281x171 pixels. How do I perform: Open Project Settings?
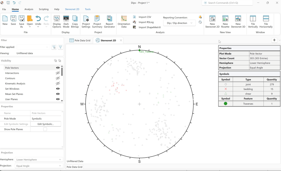pyautogui.click(x=86, y=21)
